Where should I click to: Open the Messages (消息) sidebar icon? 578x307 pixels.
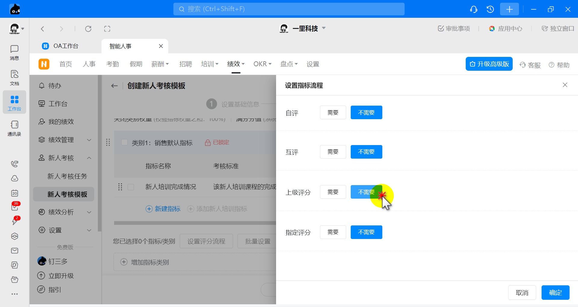14,52
